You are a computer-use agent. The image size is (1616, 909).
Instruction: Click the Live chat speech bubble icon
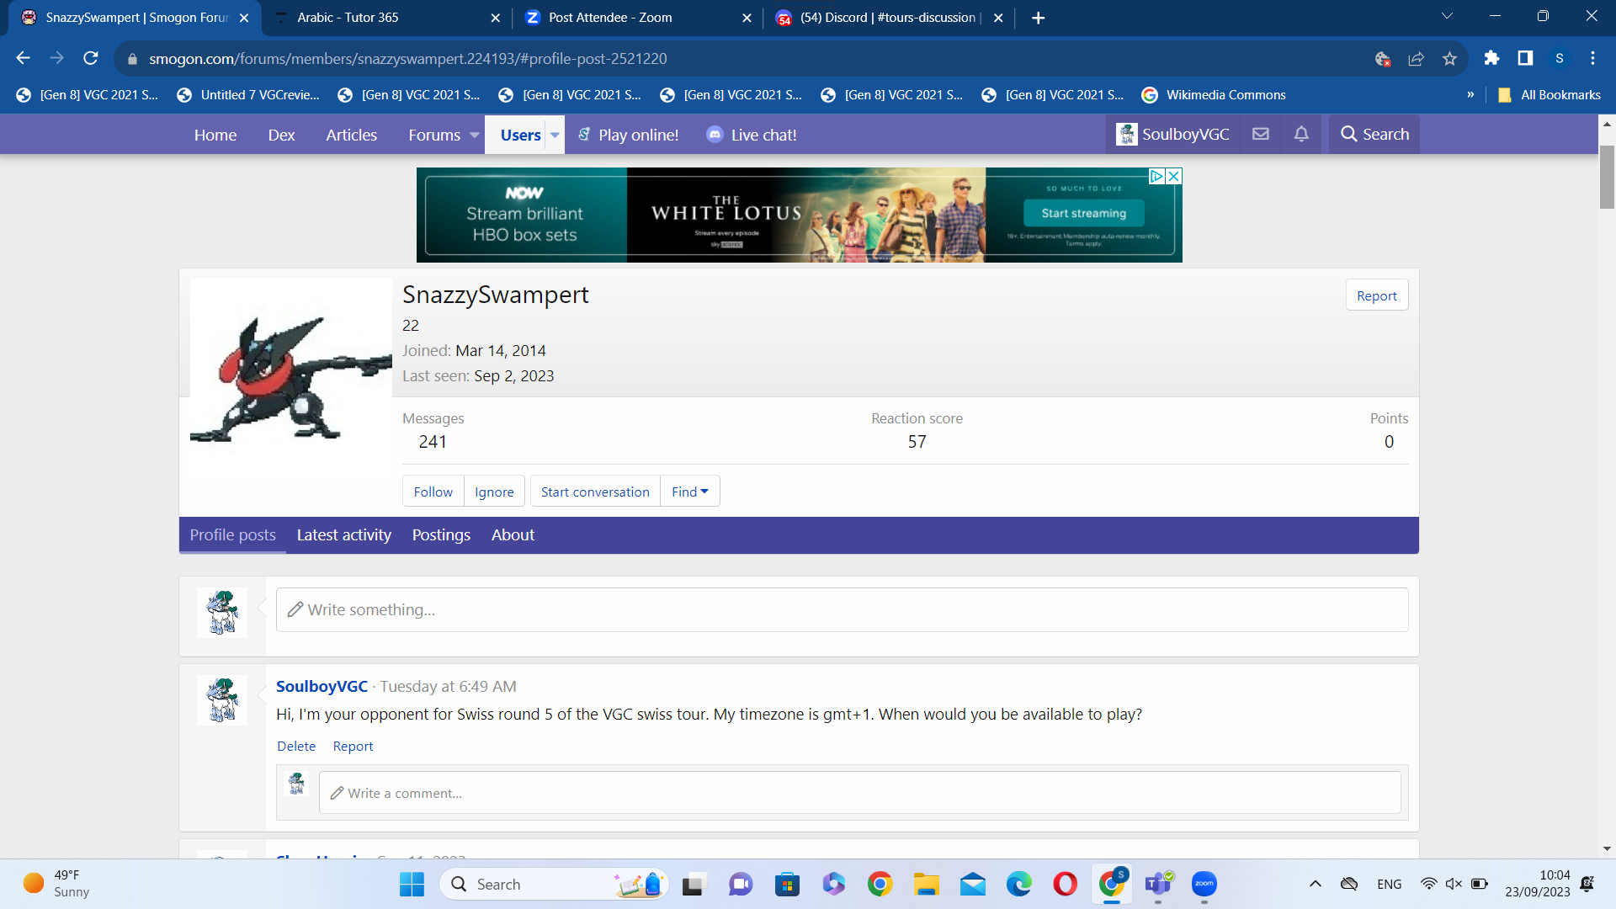coord(714,134)
